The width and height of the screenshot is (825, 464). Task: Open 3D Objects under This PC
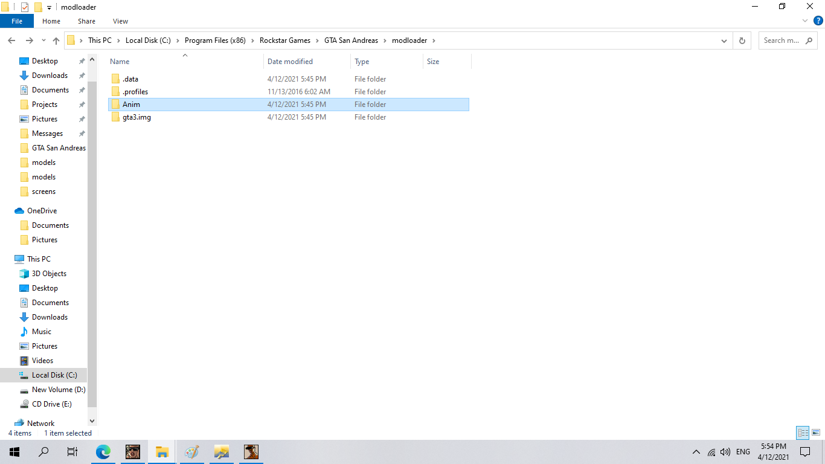coord(49,274)
